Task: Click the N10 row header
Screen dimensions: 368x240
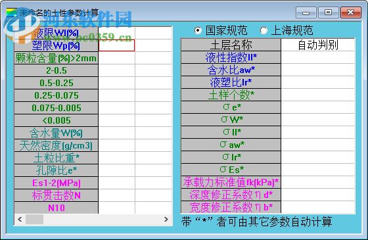Action: click(56, 208)
